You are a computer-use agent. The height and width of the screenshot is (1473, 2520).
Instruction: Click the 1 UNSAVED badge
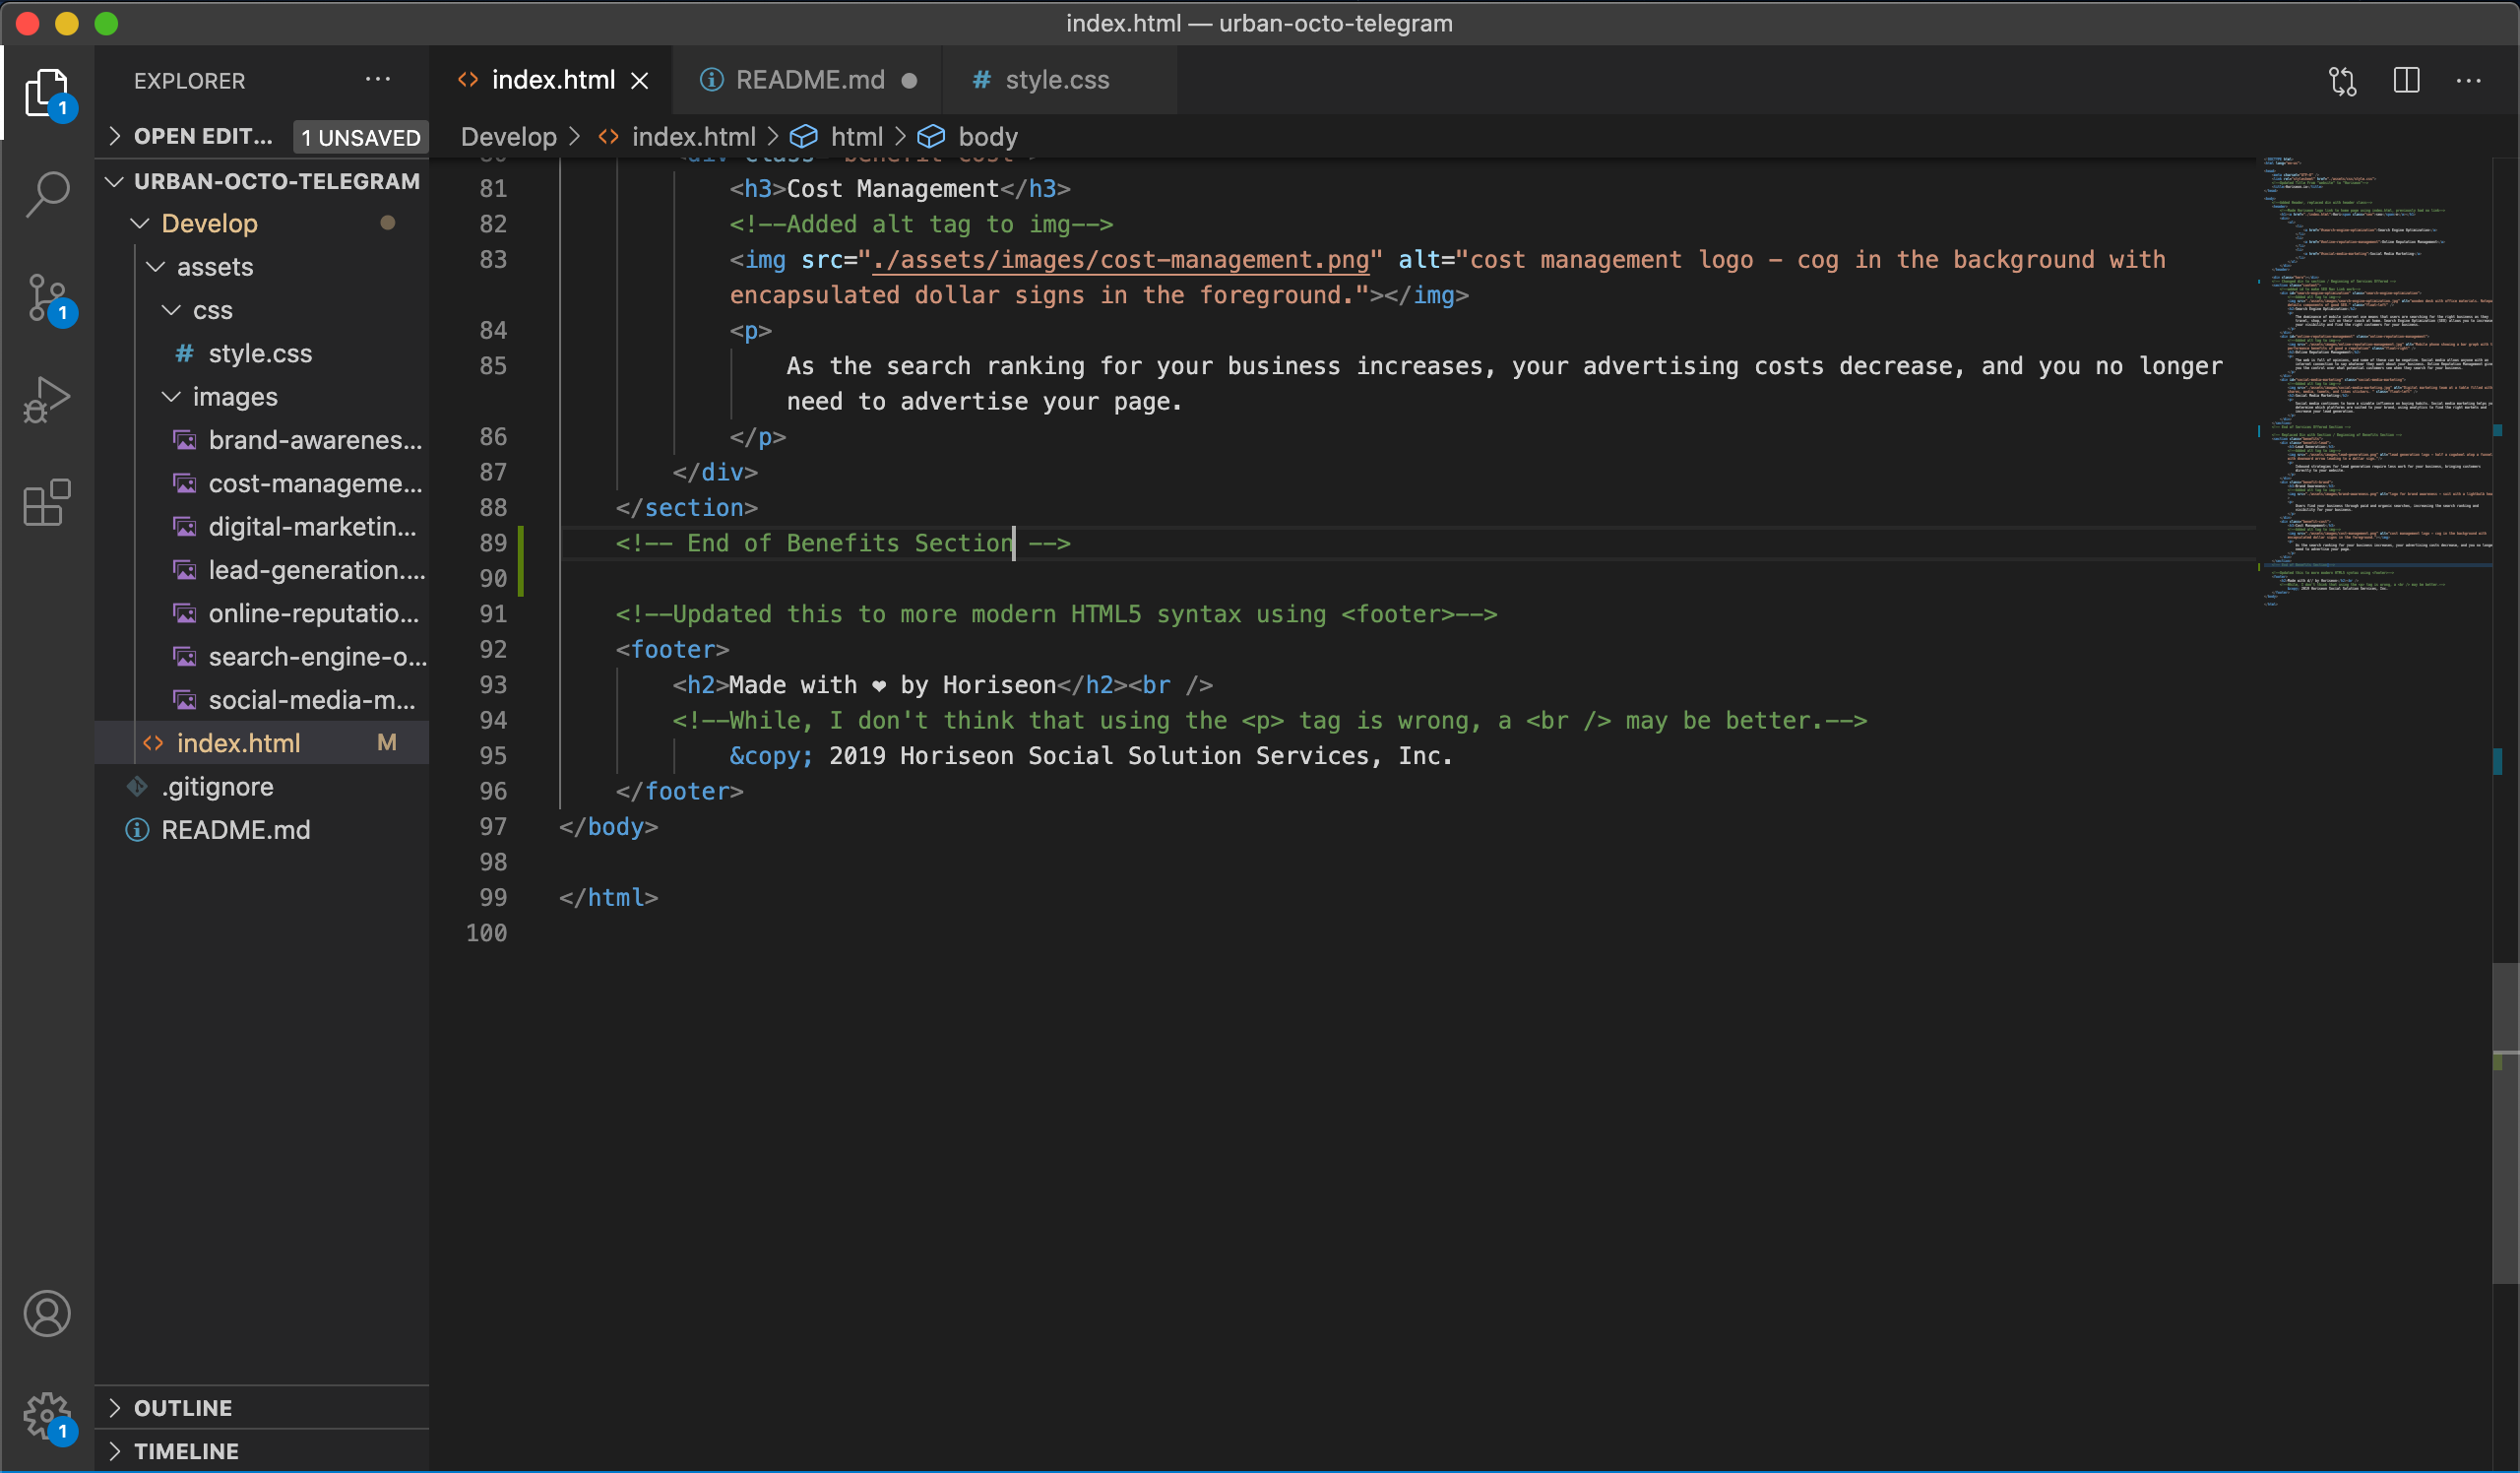pyautogui.click(x=360, y=137)
